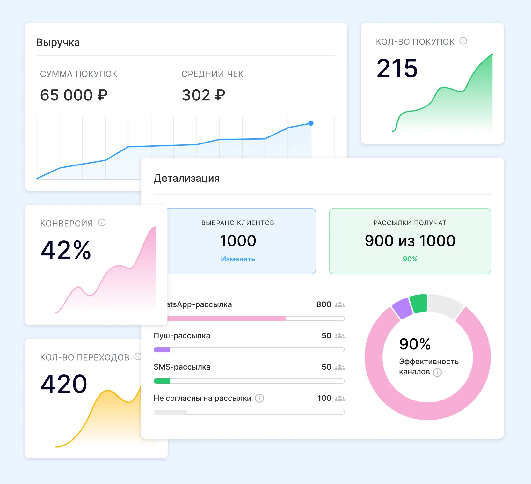This screenshot has width=531, height=484.
Task: Click the Сумма покупок label
Action: point(79,74)
